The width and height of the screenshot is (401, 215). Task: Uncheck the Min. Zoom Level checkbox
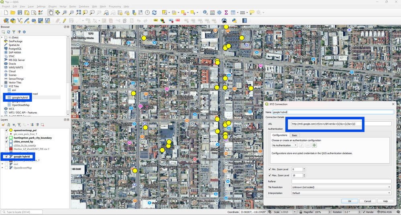pos(270,169)
